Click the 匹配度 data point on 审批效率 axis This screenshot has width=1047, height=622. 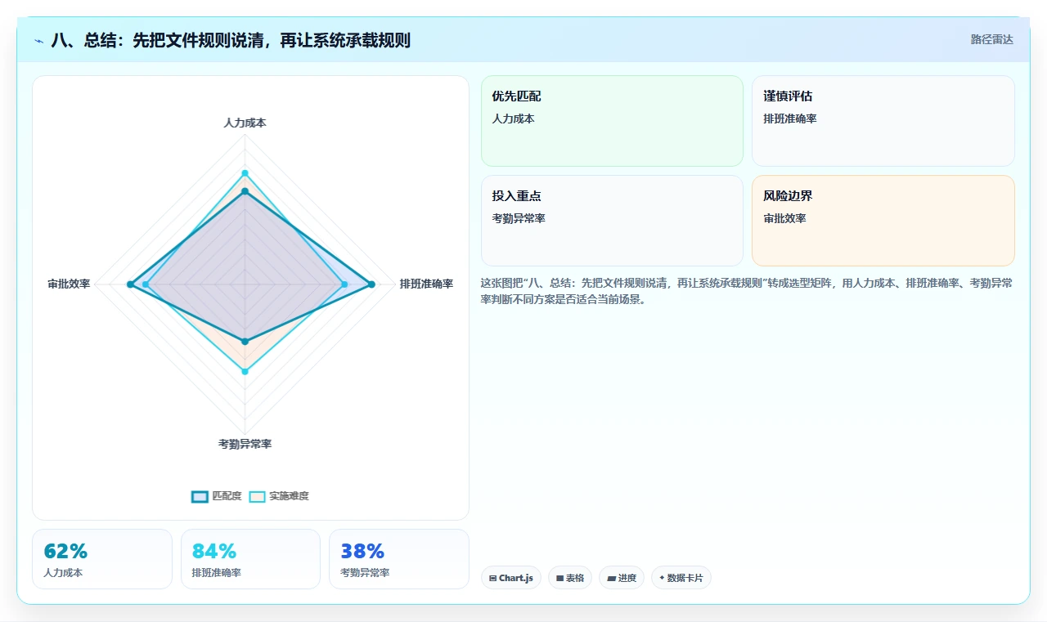(x=130, y=284)
